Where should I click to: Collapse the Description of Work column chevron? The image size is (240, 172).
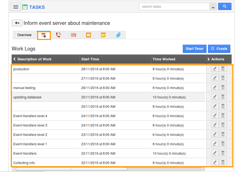15,59
